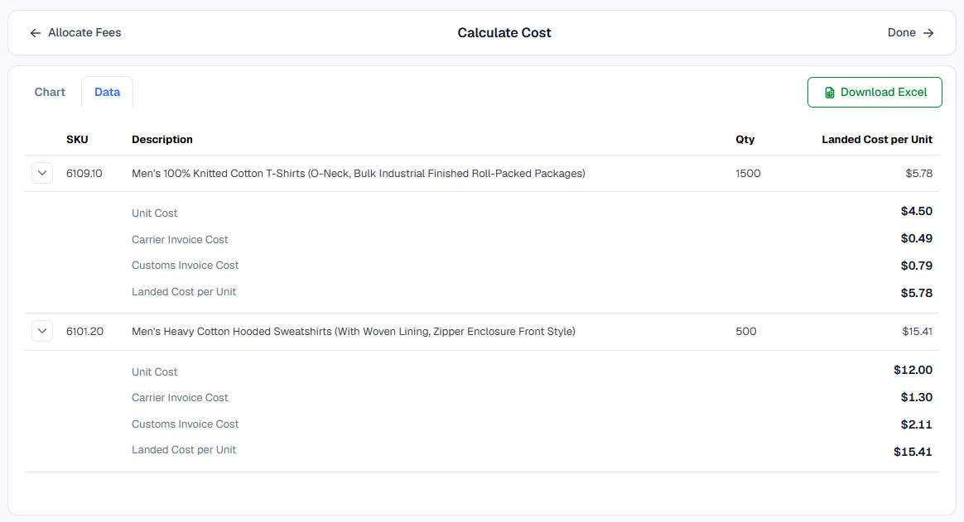
Task: Click the $15.41 landed cost summary value
Action: 918,332
